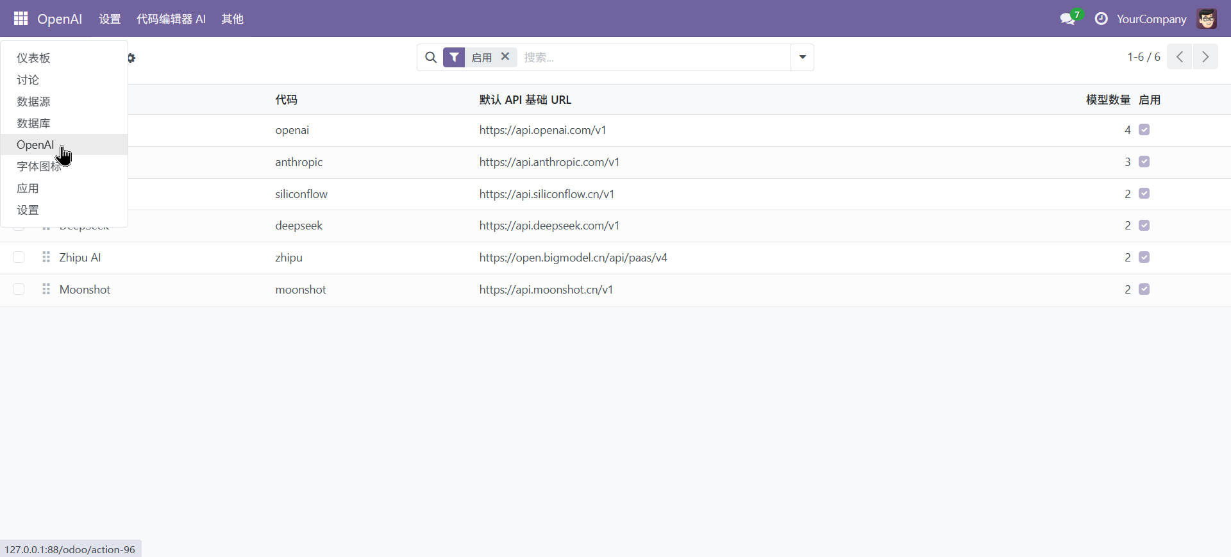Select 数据源 in the apps menu
The height and width of the screenshot is (557, 1231).
(33, 101)
